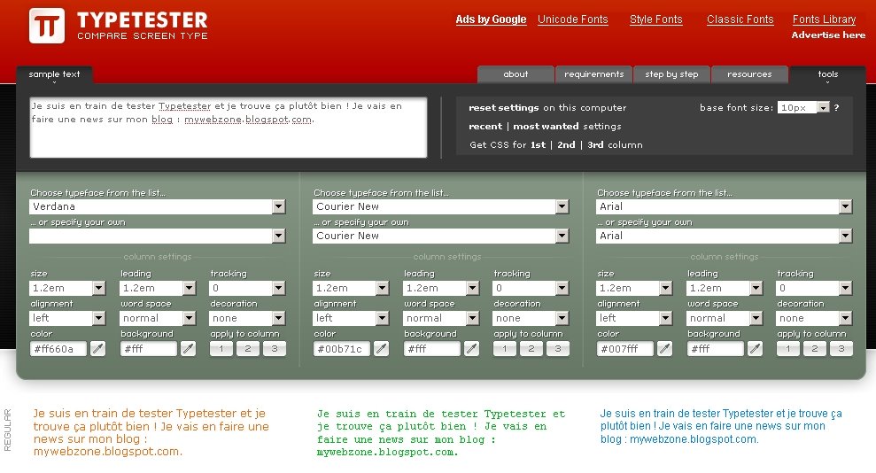
Task: Get CSS for 3rd column
Action: click(595, 144)
